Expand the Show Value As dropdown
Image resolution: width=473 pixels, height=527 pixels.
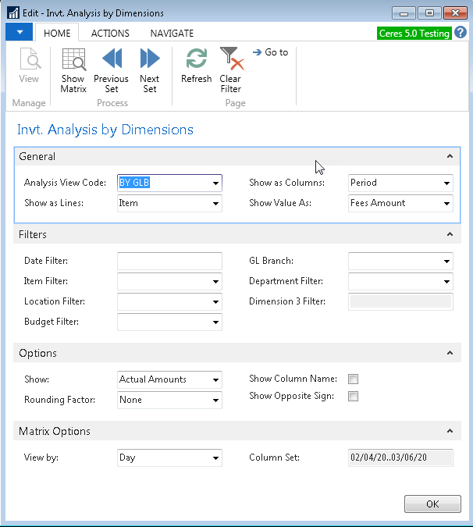pyautogui.click(x=446, y=204)
